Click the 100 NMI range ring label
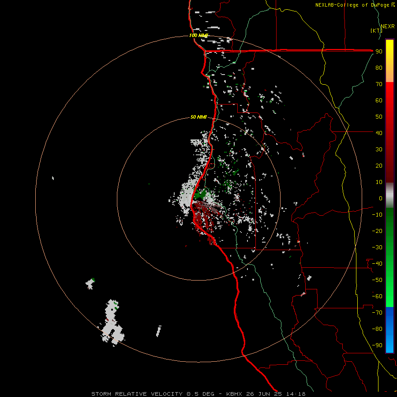The width and height of the screenshot is (397, 397). tap(198, 35)
